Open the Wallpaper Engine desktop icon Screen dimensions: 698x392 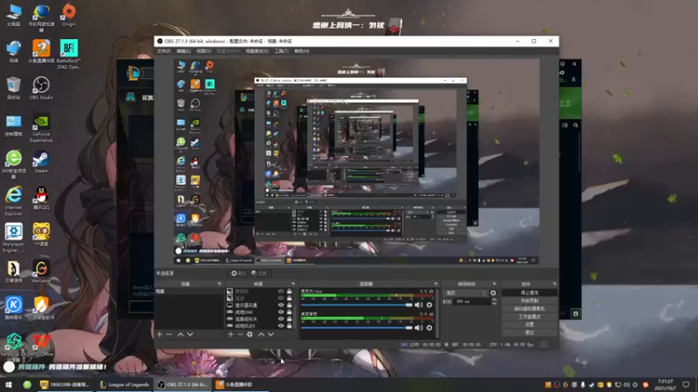pos(13,238)
